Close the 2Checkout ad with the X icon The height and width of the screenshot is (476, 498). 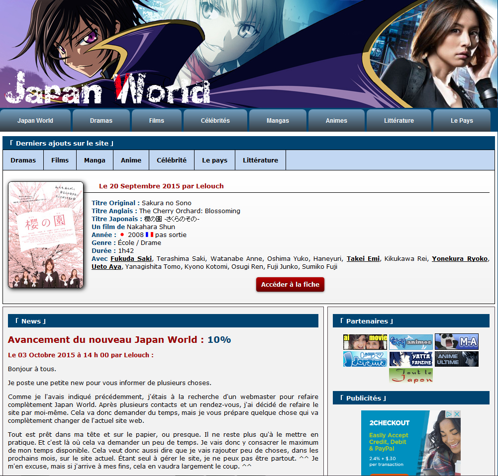coord(457,414)
